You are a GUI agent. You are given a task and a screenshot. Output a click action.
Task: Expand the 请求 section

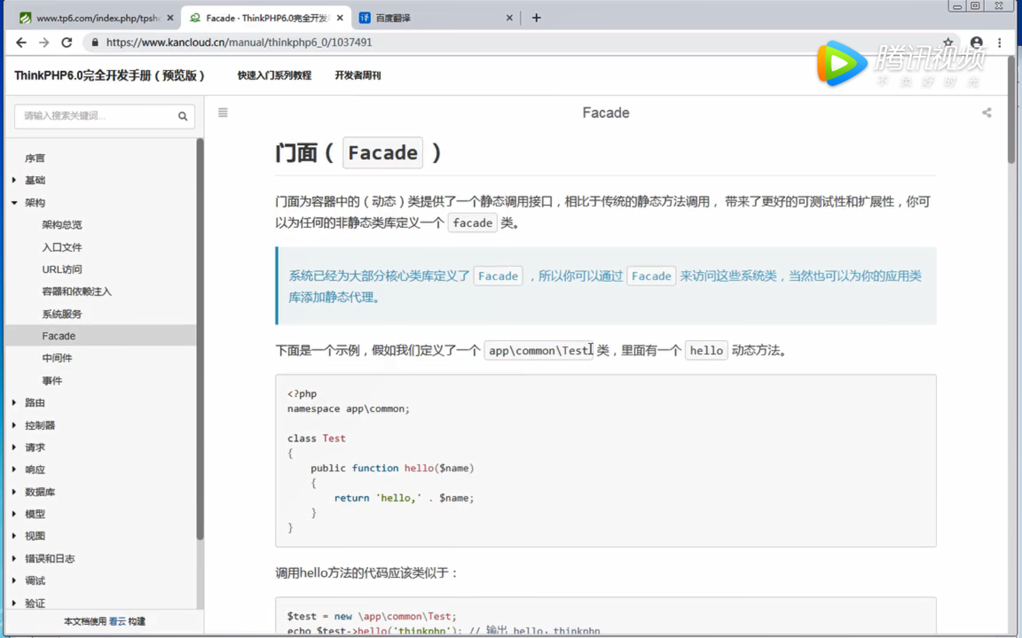14,447
